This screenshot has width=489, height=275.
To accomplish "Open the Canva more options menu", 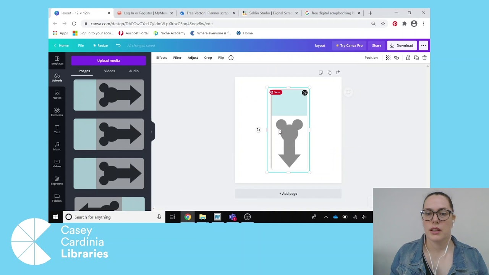I will click(423, 45).
